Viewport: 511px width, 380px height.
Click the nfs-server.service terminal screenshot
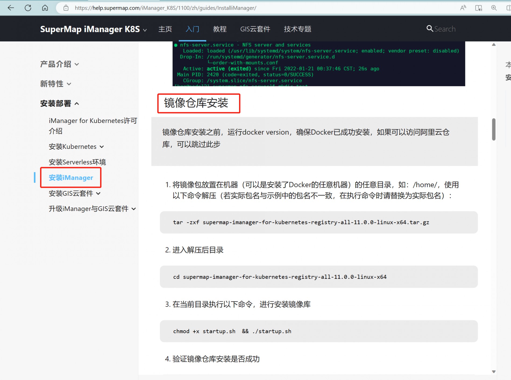[x=319, y=64]
